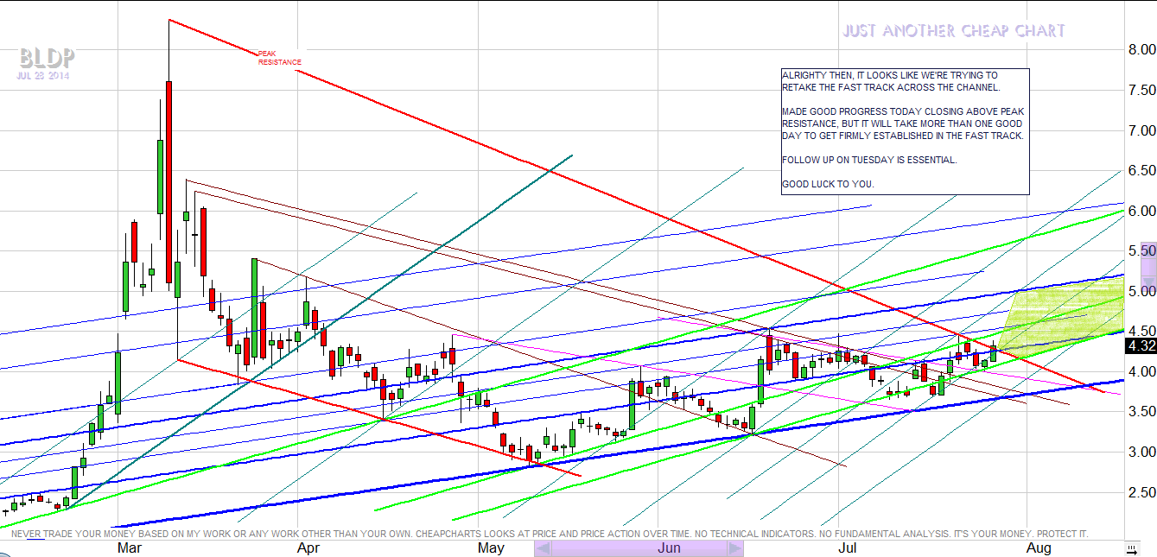Click the Aug label on time axis
1157x557 pixels.
[1038, 548]
